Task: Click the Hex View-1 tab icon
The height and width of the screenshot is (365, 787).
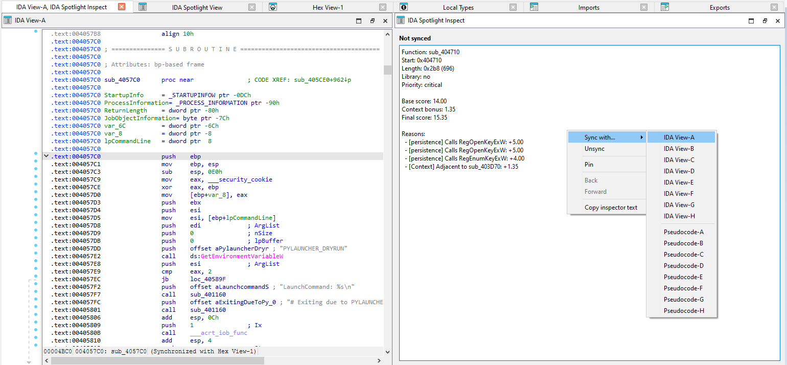Action: (x=273, y=7)
